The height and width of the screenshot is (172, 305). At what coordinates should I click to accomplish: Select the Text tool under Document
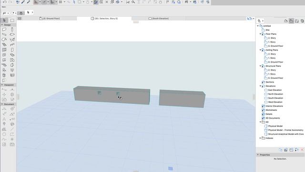4,119
